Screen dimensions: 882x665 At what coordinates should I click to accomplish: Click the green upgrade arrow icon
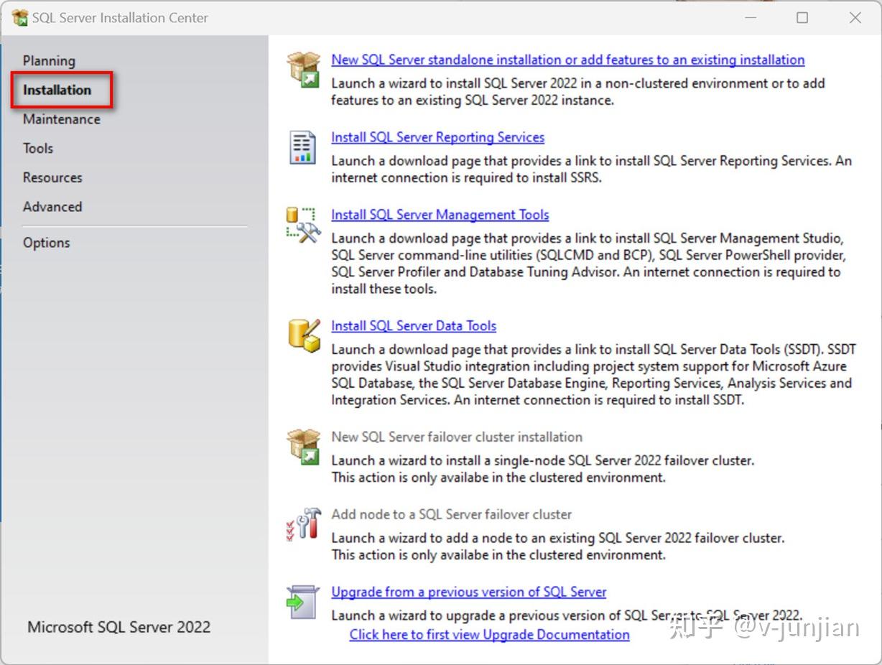[x=304, y=600]
